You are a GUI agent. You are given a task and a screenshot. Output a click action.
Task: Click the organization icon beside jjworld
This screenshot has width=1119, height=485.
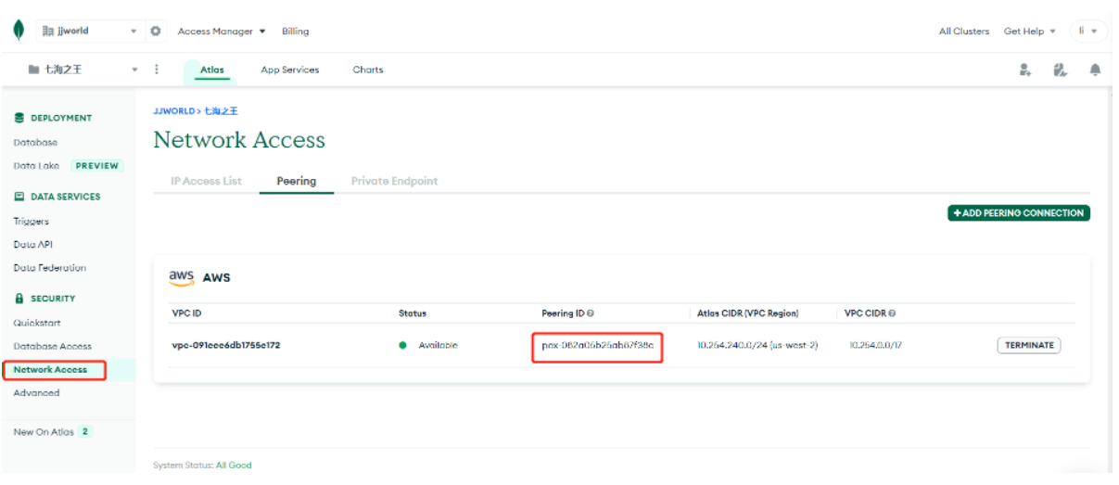(49, 31)
